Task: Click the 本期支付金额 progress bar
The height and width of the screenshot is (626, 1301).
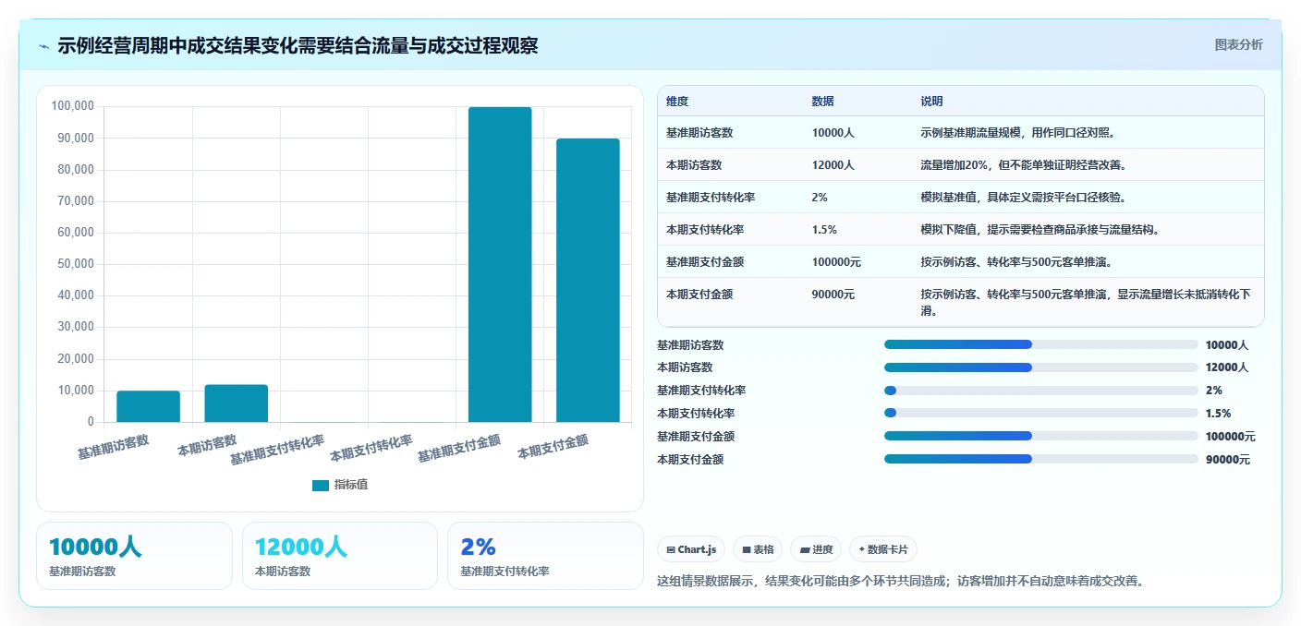Action: 1040,459
